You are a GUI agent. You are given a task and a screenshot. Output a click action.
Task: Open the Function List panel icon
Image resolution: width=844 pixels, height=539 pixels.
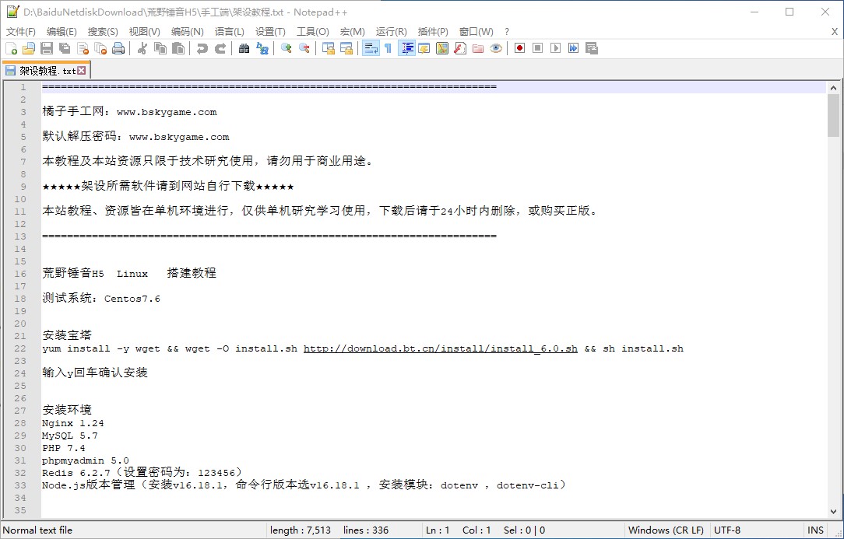click(460, 48)
